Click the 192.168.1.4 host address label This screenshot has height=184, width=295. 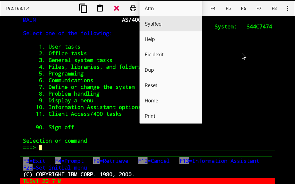pyautogui.click(x=18, y=9)
